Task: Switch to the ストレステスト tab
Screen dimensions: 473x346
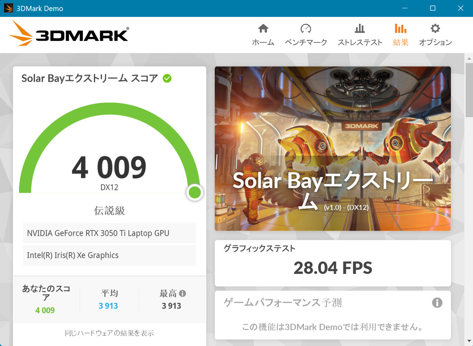Action: pos(360,35)
